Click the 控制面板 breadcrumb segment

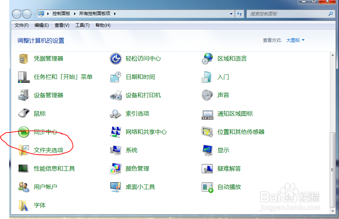pyautogui.click(x=61, y=14)
